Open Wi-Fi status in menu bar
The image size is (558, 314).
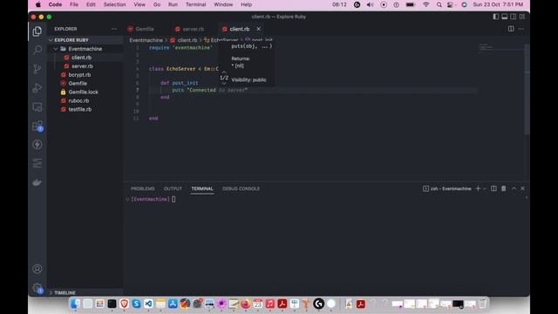click(426, 4)
